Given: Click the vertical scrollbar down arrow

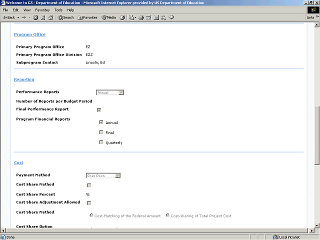Looking at the screenshot, I should tap(316, 225).
